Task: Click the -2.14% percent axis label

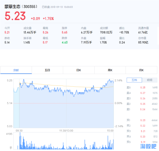Action: point(119,126)
